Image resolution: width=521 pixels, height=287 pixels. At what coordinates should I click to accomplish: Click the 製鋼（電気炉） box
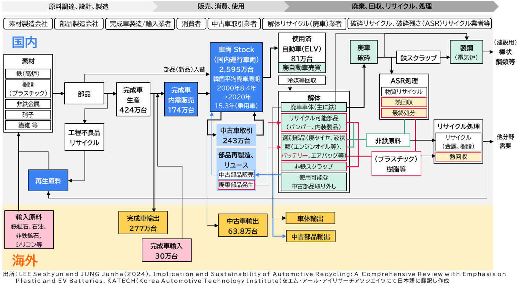coord(466,52)
